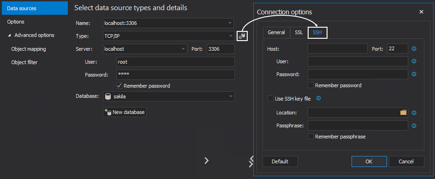Image resolution: width=435 pixels, height=179 pixels.
Task: Click info icon next to SSH Port
Action: (414, 48)
